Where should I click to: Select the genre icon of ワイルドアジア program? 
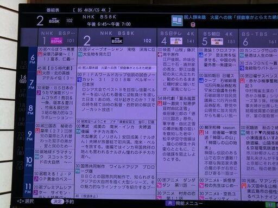pyautogui.click(x=78, y=171)
